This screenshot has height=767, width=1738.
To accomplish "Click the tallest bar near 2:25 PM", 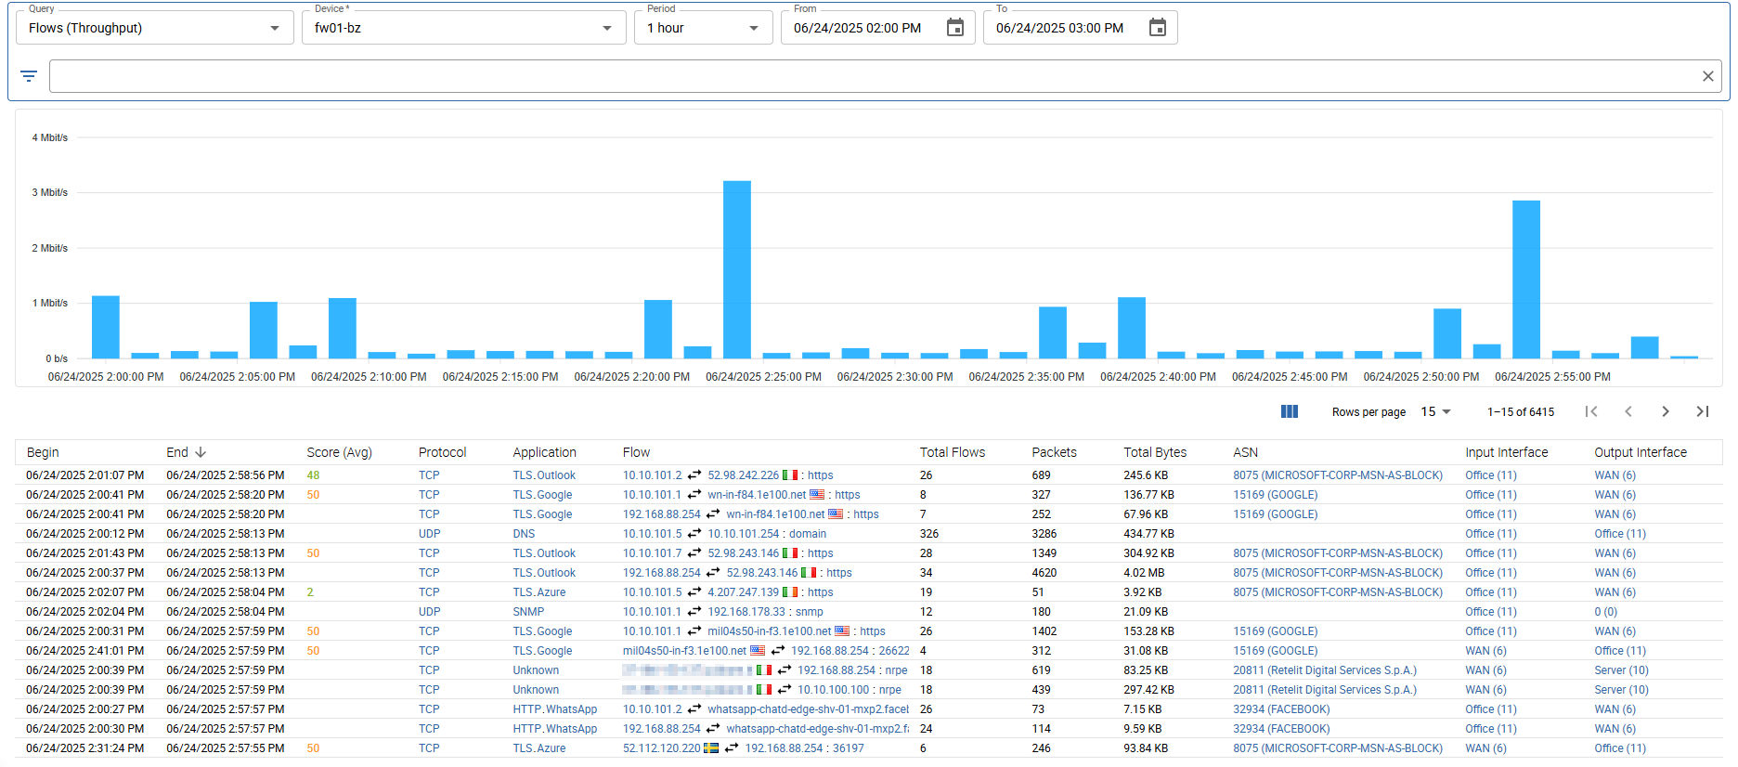I will pyautogui.click(x=737, y=269).
